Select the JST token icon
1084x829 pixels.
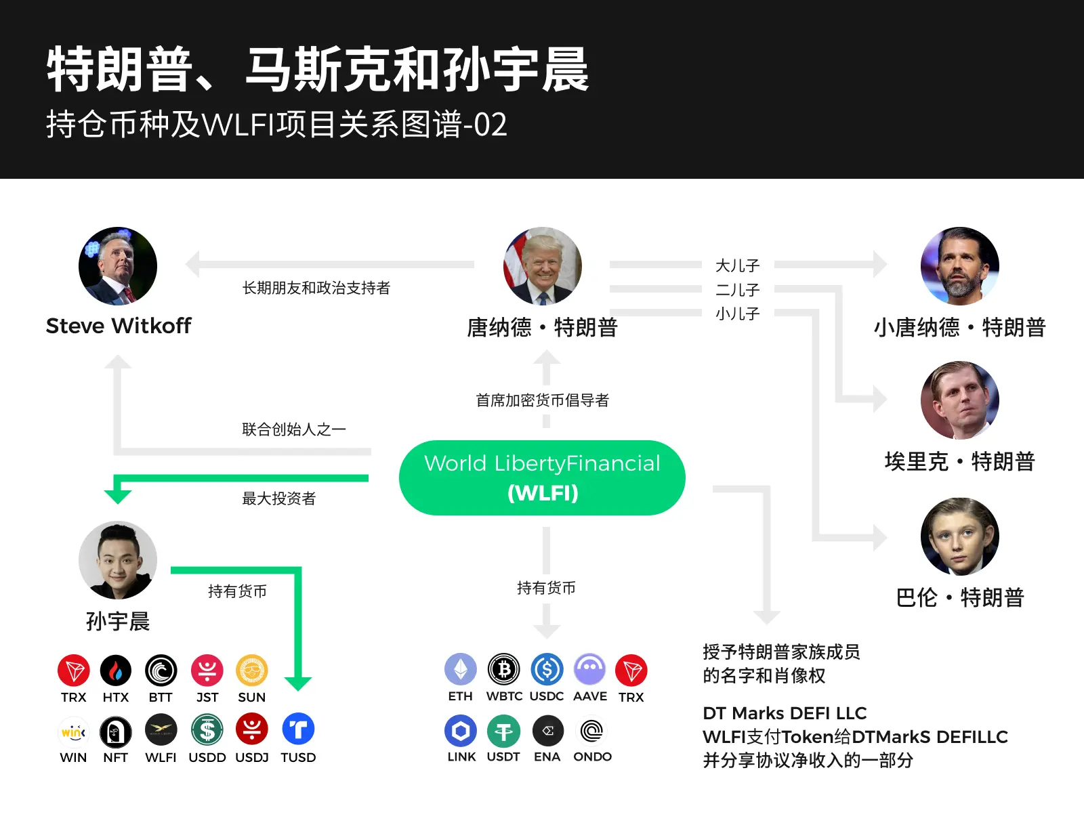[x=207, y=671]
